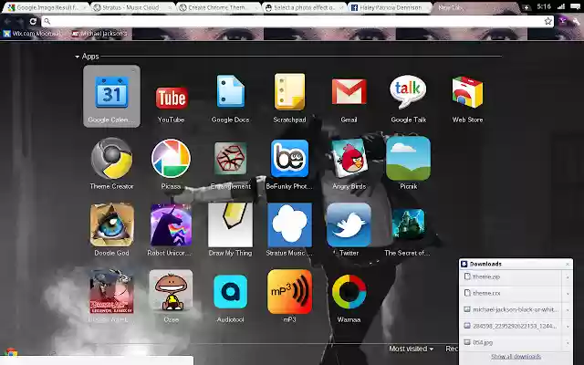Expand the Most visited dropdown

pyautogui.click(x=412, y=349)
